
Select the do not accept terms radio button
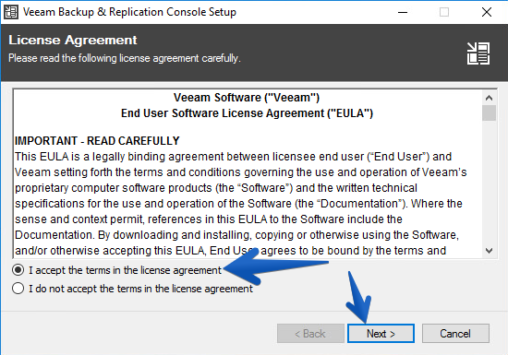click(x=18, y=289)
